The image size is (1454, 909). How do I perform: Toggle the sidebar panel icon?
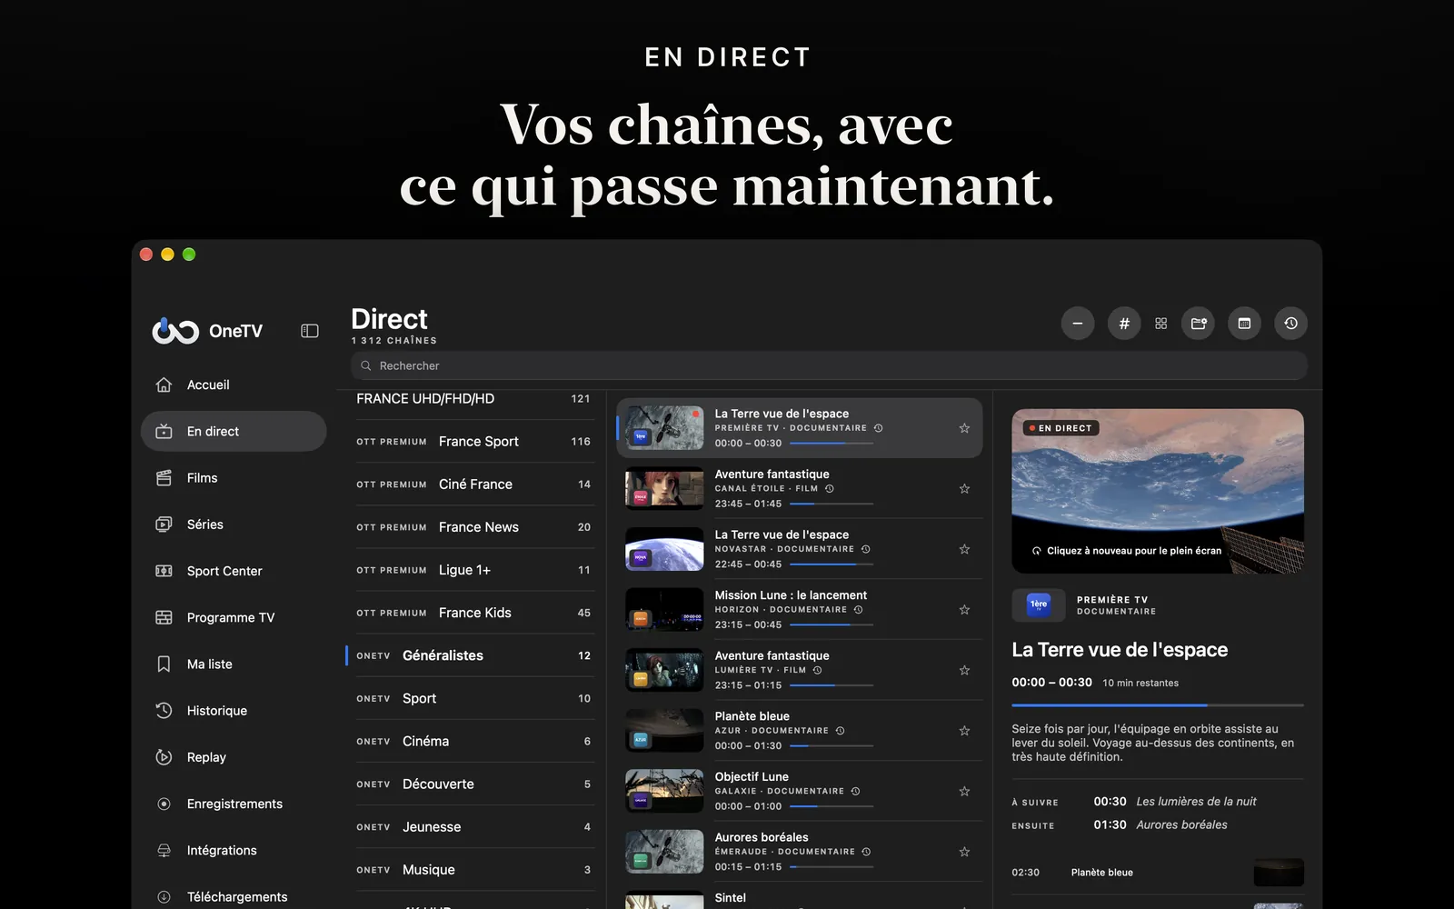(x=310, y=331)
